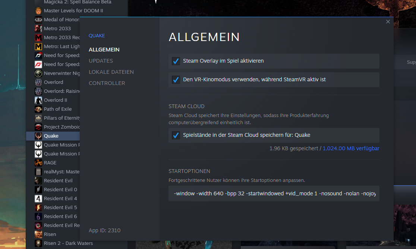Click the Resident Evil 0 game icon
The height and width of the screenshot is (249, 416).
click(38, 190)
